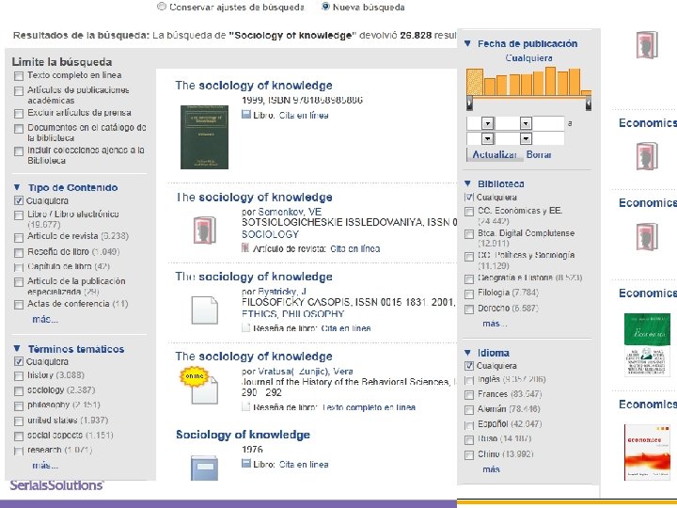Check 'Reseña de libro' content type
The width and height of the screenshot is (677, 508).
point(19,253)
